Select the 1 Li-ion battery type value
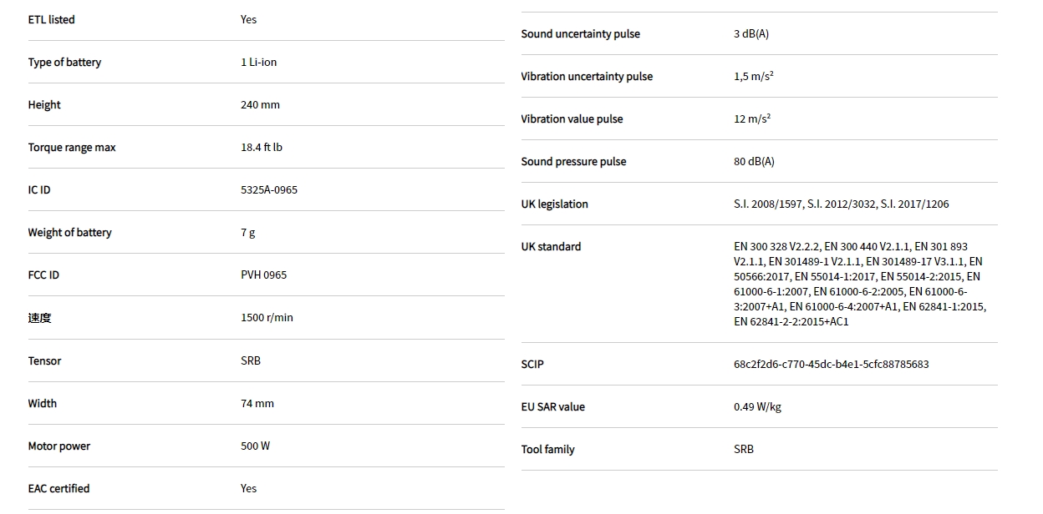The width and height of the screenshot is (1043, 514). coord(258,62)
